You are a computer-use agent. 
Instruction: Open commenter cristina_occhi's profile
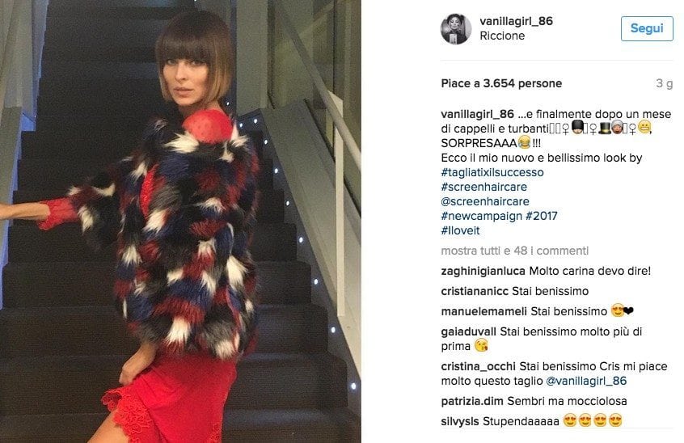point(478,366)
